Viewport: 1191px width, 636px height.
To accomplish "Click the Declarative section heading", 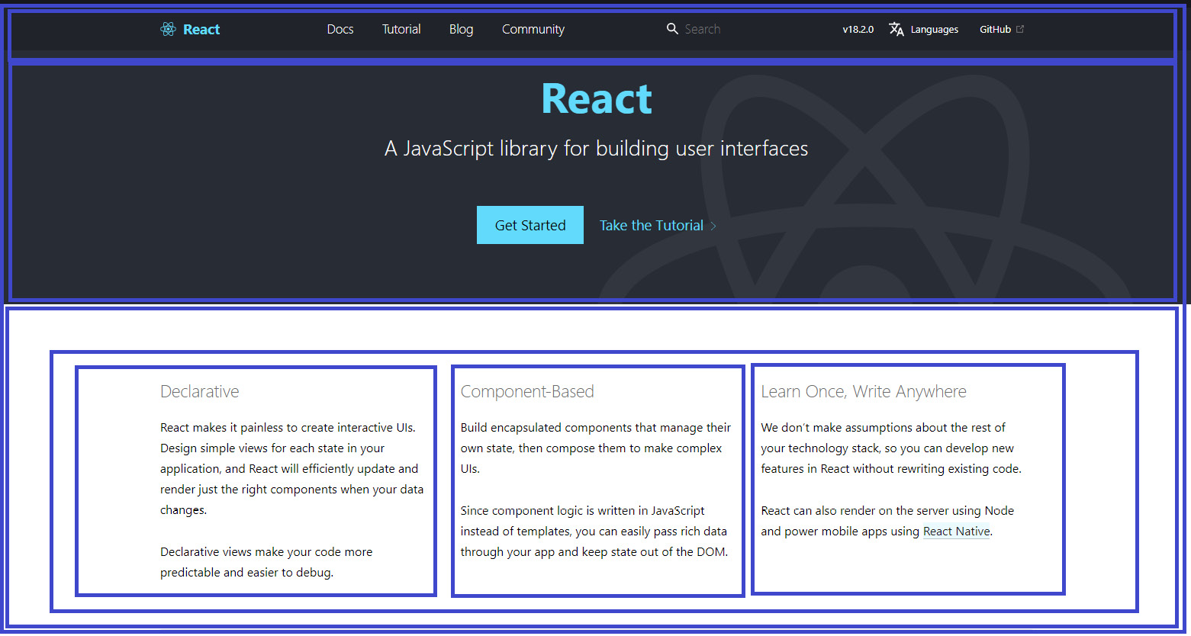I will [x=199, y=391].
